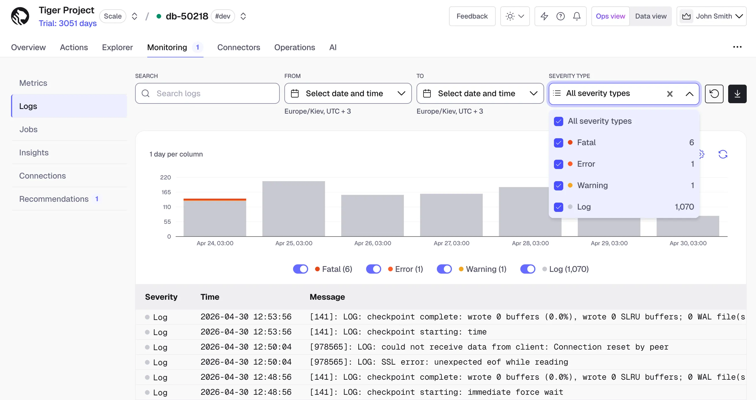The width and height of the screenshot is (756, 400).
Task: Click into the Search logs field
Action: 207,93
